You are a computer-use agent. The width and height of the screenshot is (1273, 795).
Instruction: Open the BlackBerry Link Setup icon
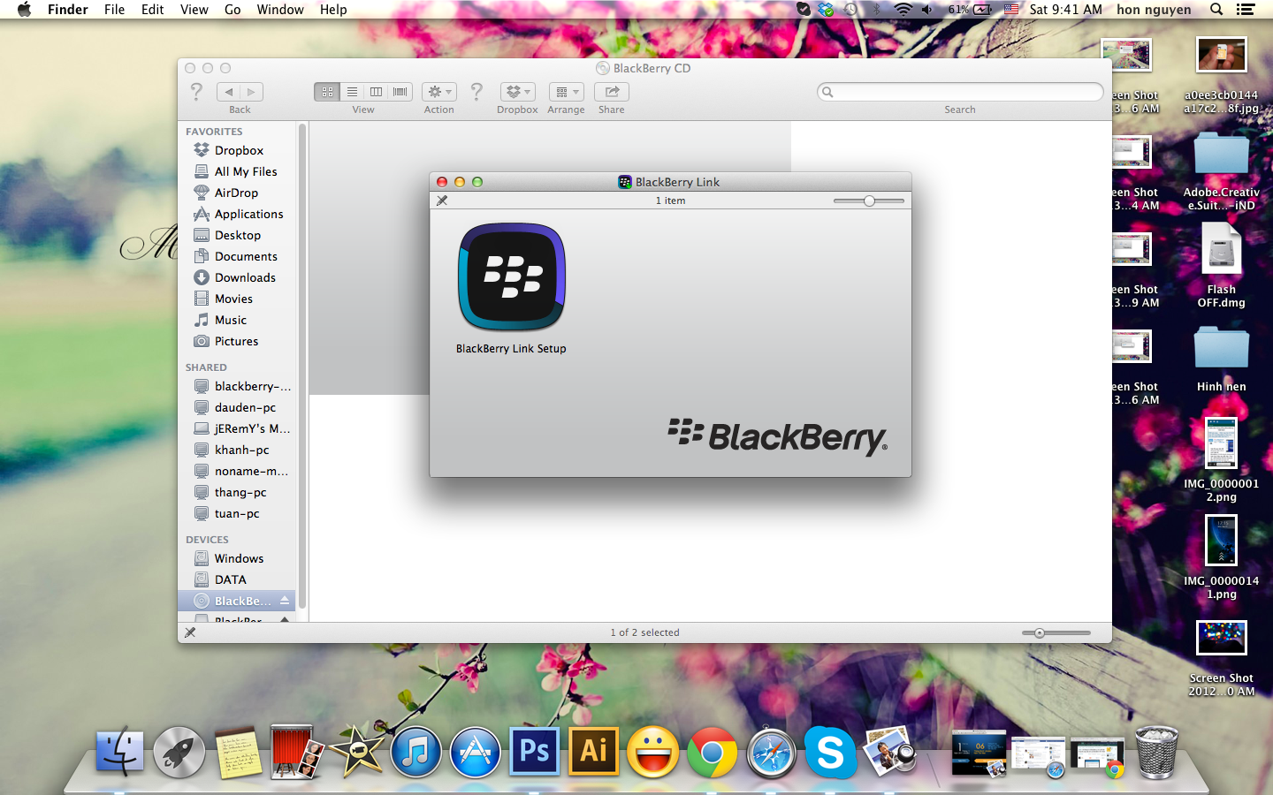coord(511,277)
